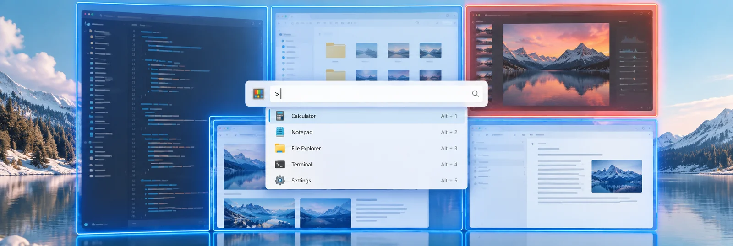Click the 'Alt + 3' shortcut hint
Screen dimensions: 733x246
(x=449, y=148)
